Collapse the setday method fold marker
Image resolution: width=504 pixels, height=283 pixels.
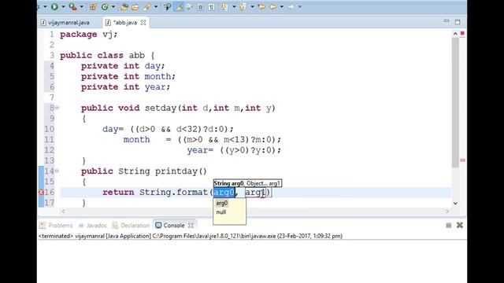(57, 108)
